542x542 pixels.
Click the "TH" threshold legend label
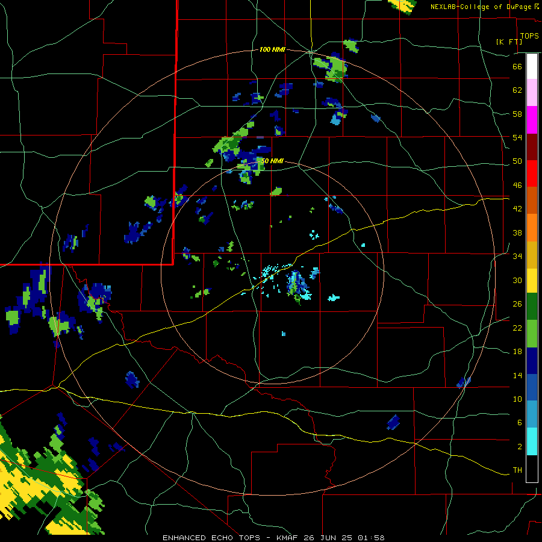517,470
